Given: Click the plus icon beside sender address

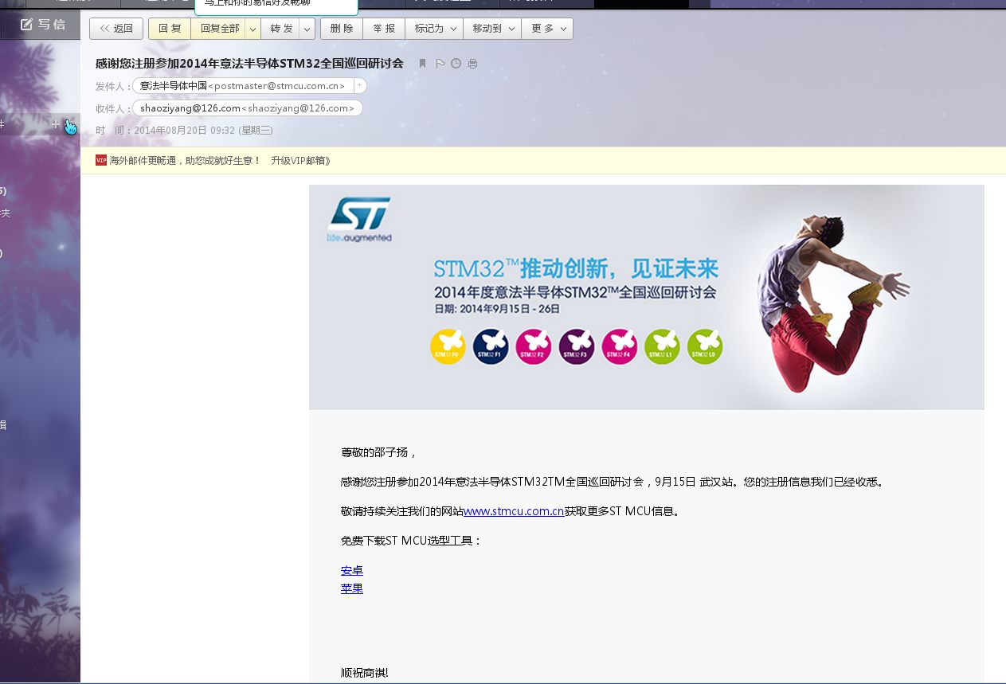Looking at the screenshot, I should click(359, 85).
